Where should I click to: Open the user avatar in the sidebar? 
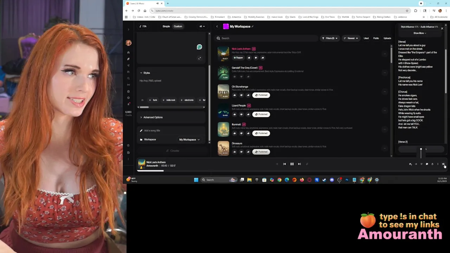[128, 43]
